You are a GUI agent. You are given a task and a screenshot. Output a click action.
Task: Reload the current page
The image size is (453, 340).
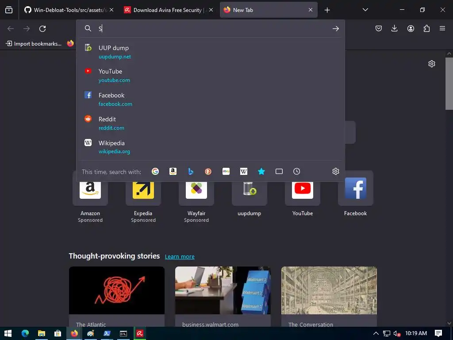pyautogui.click(x=42, y=28)
